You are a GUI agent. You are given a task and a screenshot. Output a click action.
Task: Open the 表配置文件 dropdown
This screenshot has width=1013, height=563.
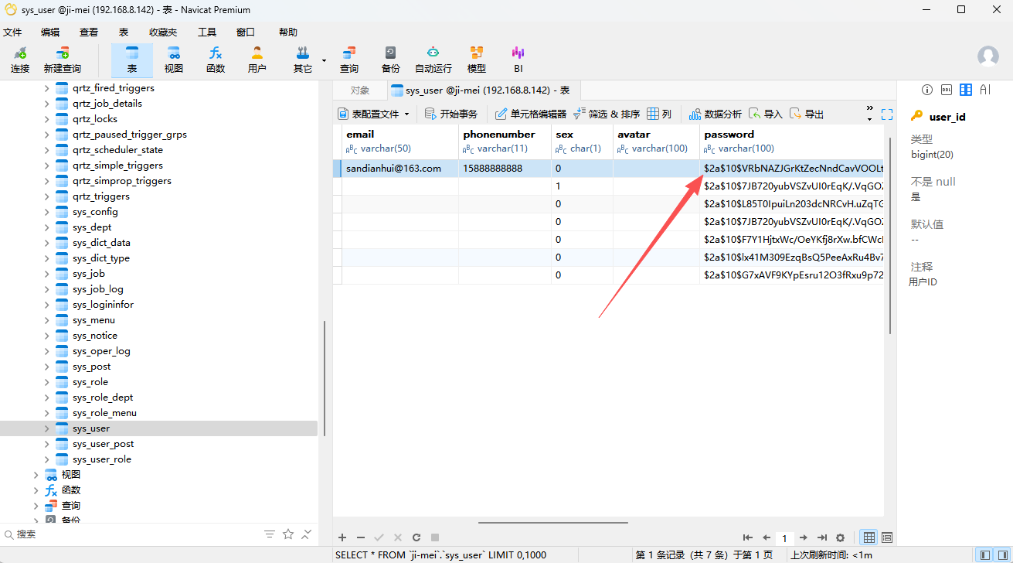(x=373, y=114)
